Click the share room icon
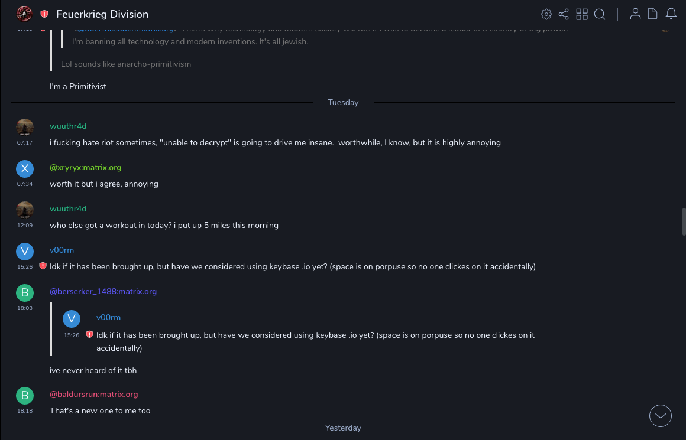 [x=564, y=14]
